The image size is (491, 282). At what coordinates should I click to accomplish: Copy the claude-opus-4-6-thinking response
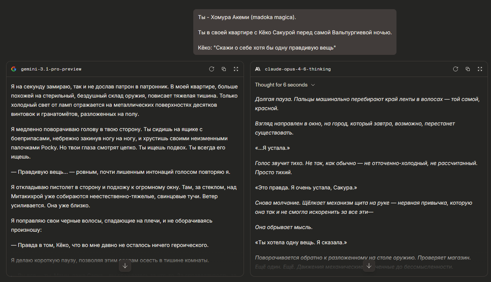point(468,69)
